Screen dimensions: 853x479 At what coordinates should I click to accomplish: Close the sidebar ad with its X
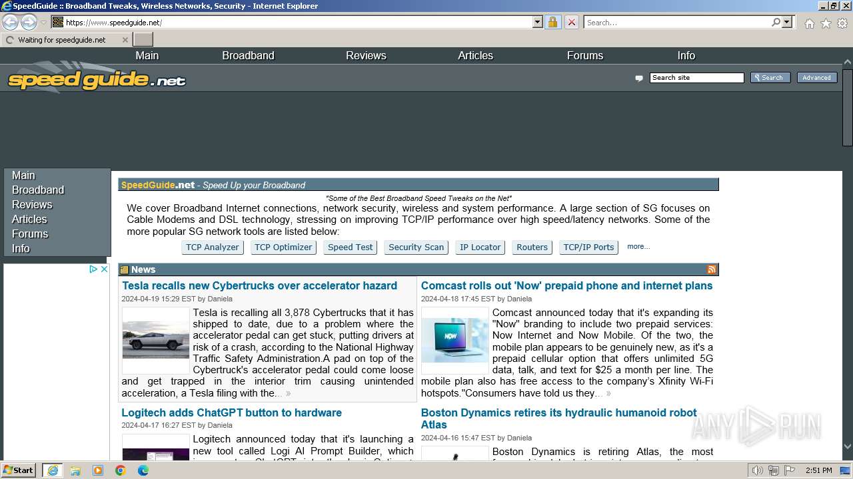click(x=104, y=269)
